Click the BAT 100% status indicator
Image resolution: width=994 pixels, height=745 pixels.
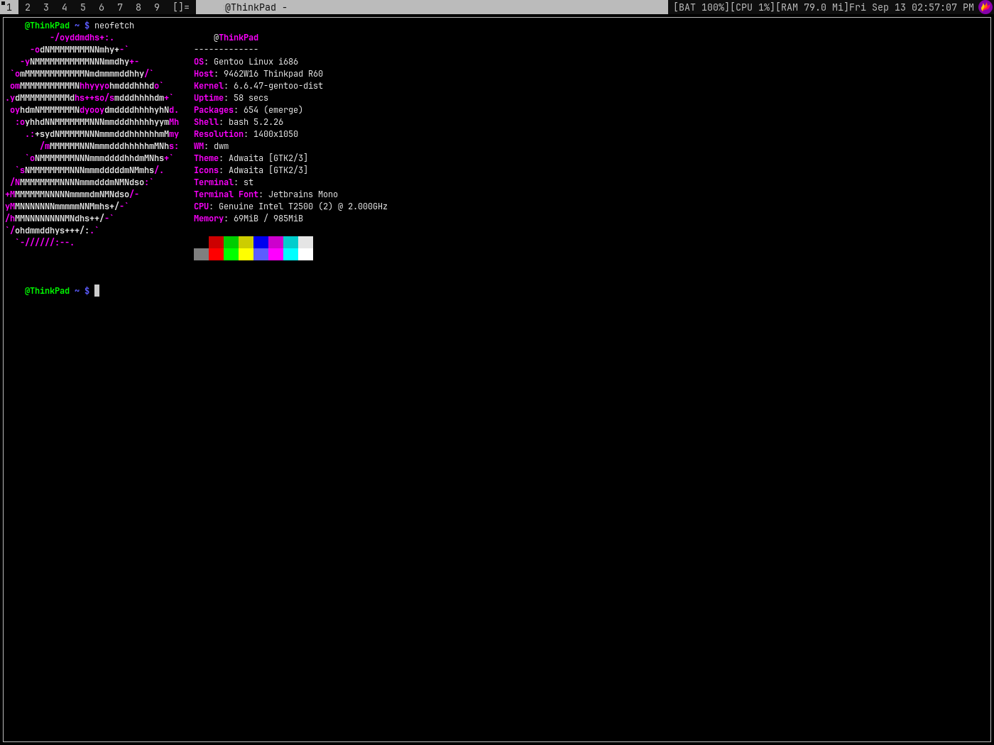pos(701,7)
